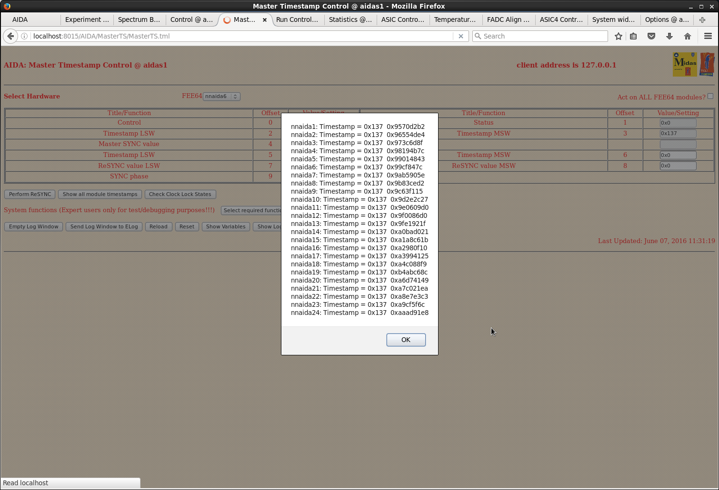Click the nnaida24 timestamp line in dialog
The image size is (719, 490).
point(359,313)
